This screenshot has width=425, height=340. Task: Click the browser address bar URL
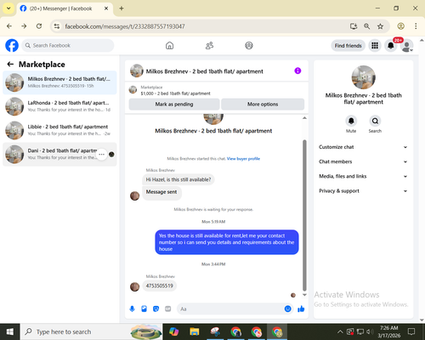(x=125, y=26)
